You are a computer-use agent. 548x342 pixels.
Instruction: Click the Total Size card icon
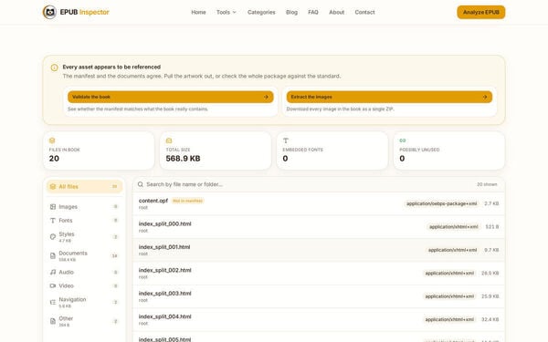169,140
